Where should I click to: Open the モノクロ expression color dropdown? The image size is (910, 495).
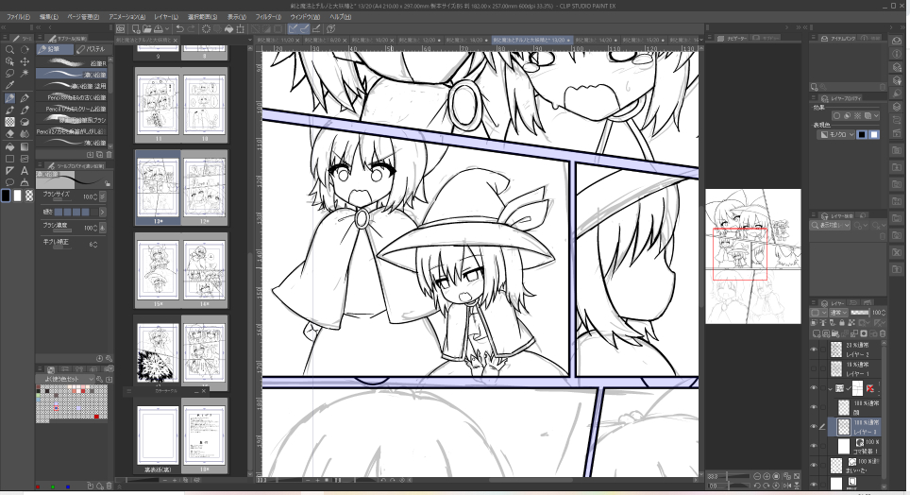tap(837, 134)
